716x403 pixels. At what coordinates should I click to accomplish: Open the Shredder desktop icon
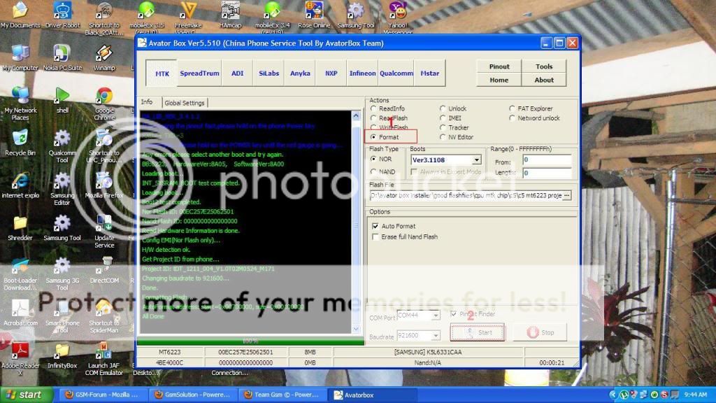coord(20,224)
